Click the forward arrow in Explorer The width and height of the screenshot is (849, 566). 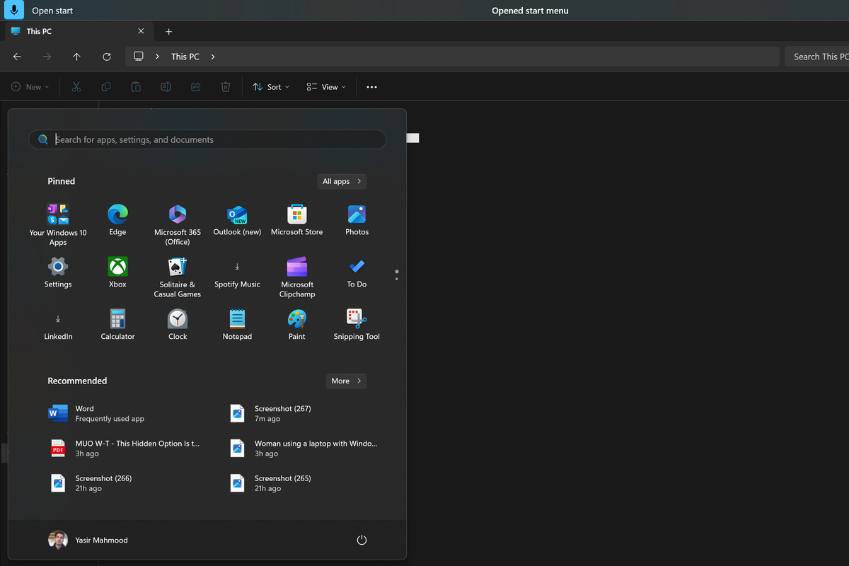pos(47,57)
